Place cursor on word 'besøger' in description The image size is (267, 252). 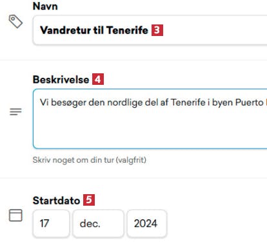(x=68, y=102)
